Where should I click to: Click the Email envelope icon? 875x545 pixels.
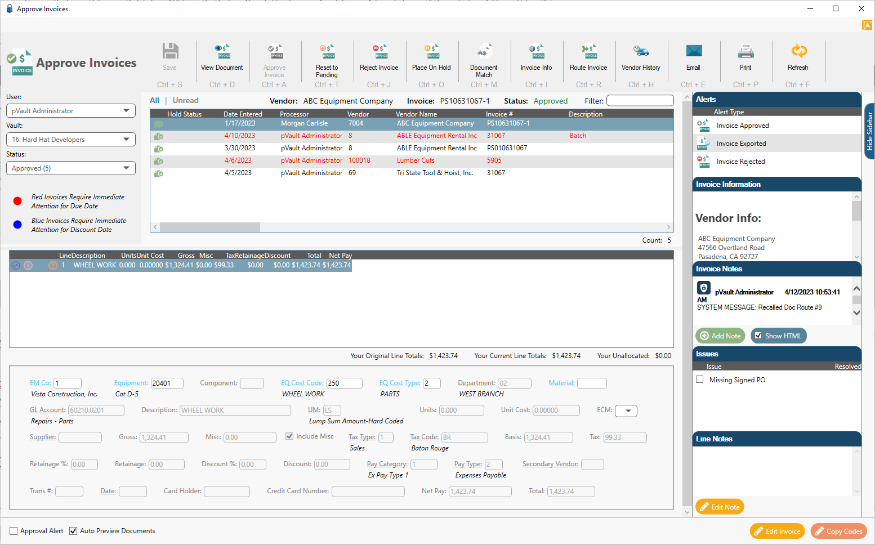(694, 51)
